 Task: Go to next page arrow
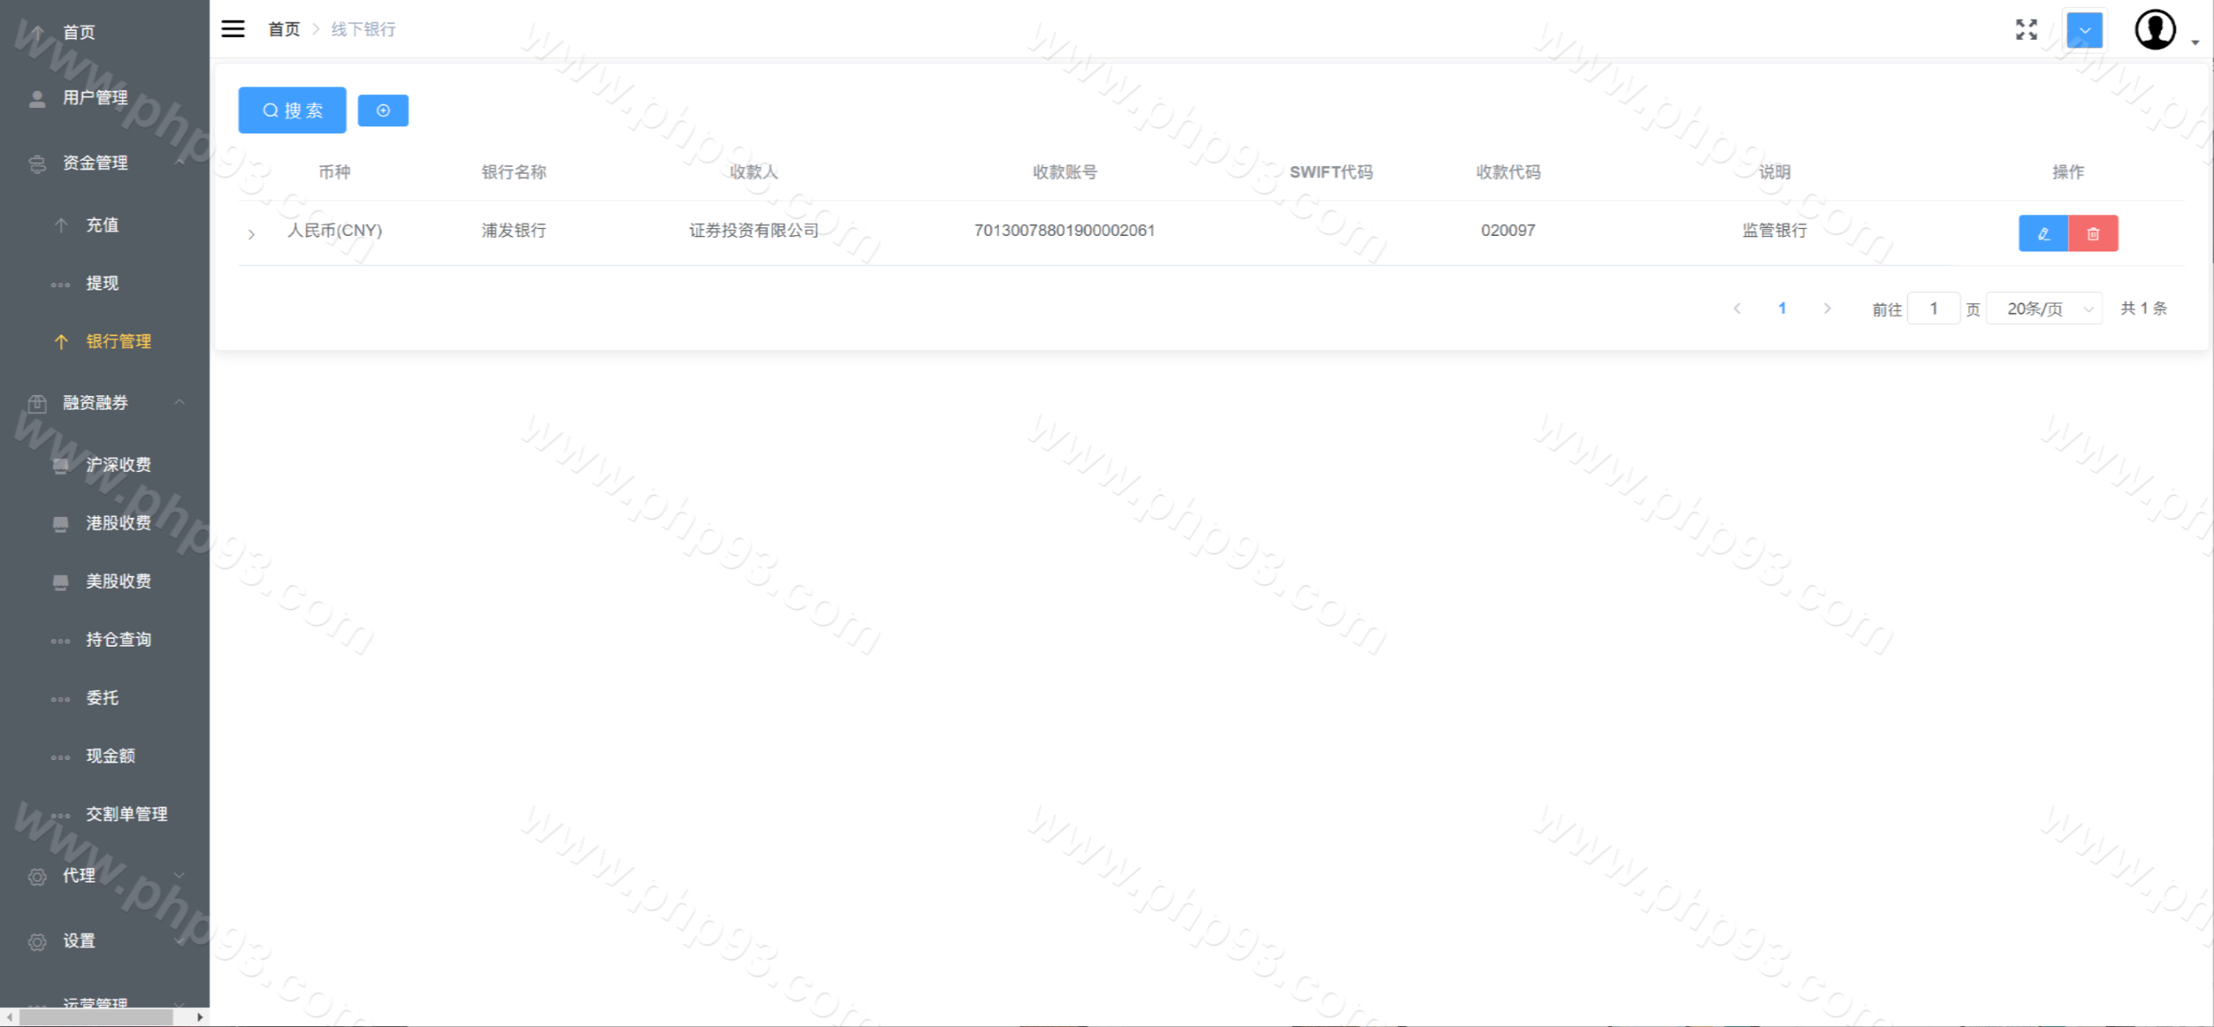1827,309
